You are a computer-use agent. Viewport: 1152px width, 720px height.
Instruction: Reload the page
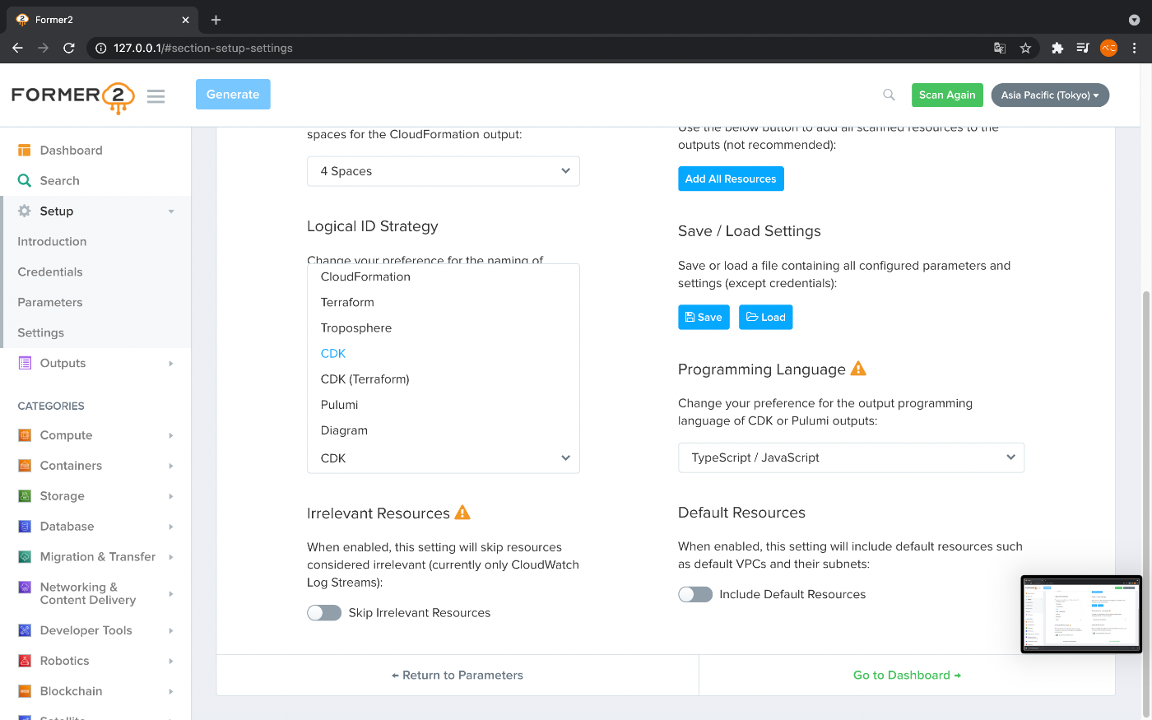[69, 48]
